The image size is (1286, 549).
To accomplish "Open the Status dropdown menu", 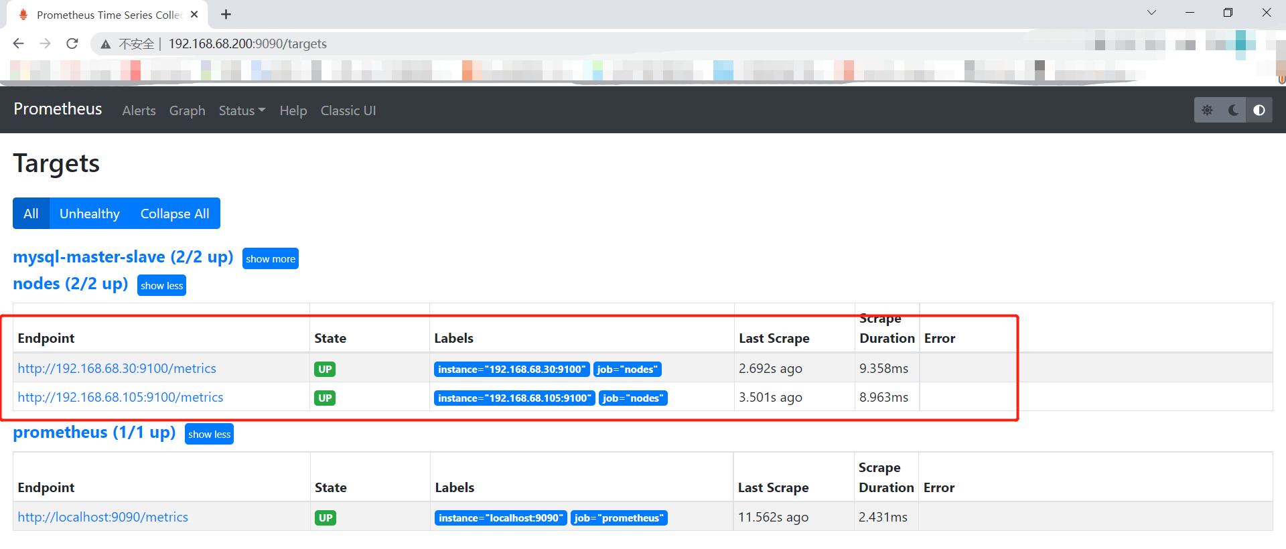I will (242, 110).
